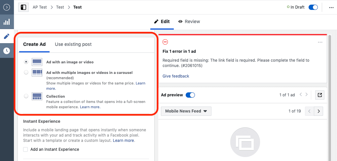
Task: Select the Use existing post tab
Action: pyautogui.click(x=73, y=45)
